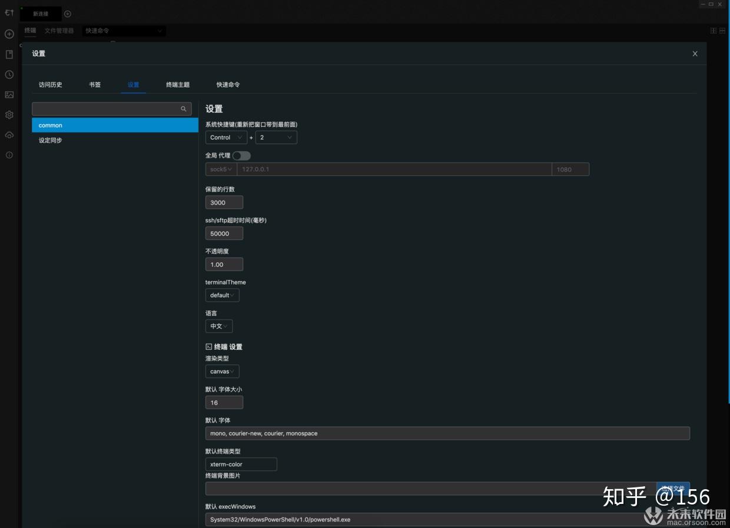The width and height of the screenshot is (730, 528).
Task: Select the 设定同步 category
Action: pyautogui.click(x=115, y=141)
